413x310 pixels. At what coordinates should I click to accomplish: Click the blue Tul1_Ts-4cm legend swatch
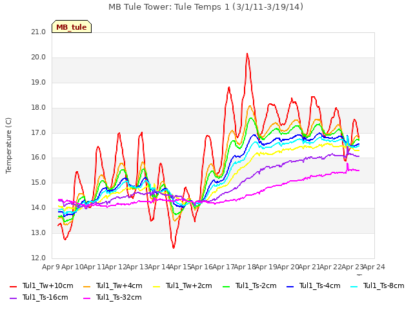click(x=290, y=286)
